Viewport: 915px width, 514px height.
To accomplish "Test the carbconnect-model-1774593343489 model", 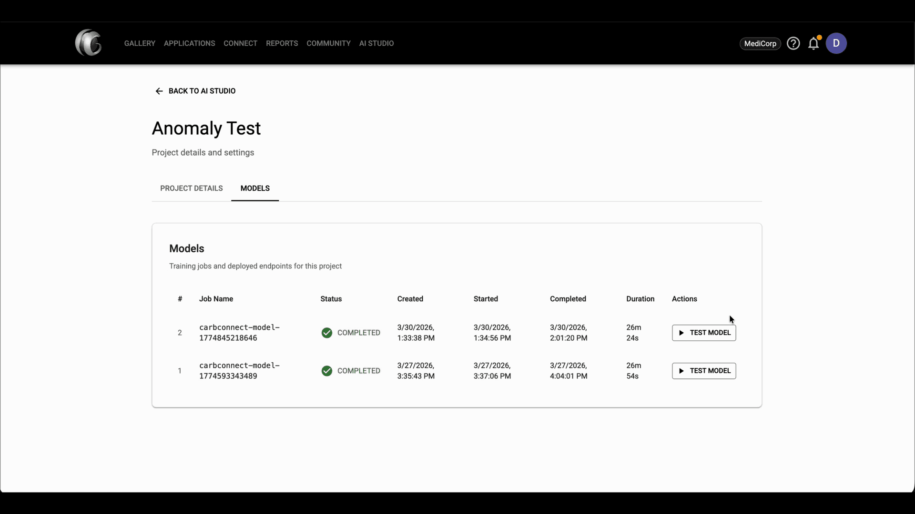I will (704, 371).
